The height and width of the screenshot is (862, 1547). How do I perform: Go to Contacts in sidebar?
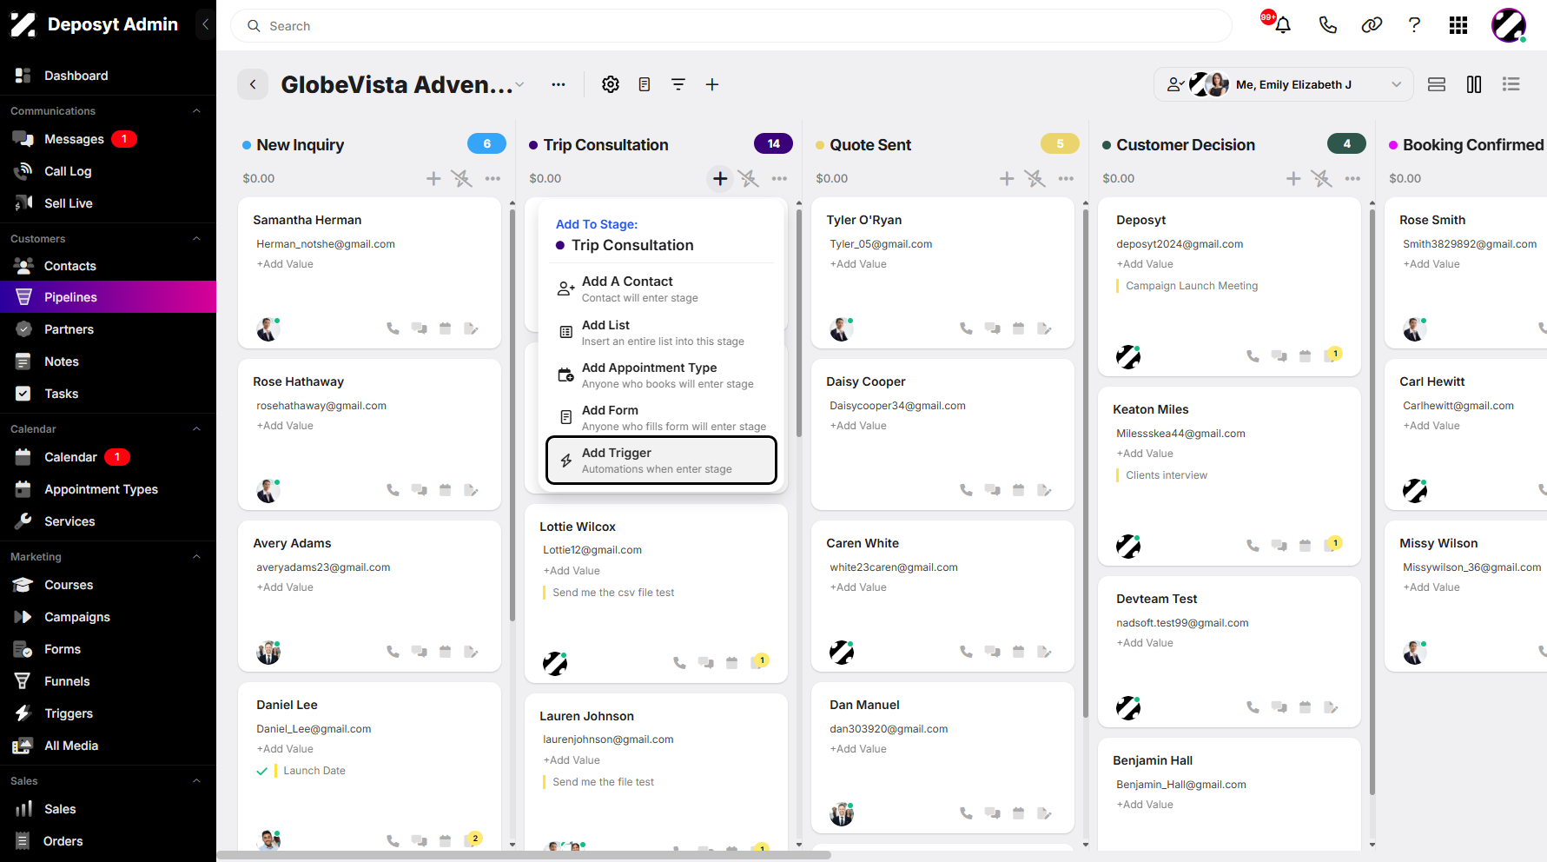tap(108, 266)
